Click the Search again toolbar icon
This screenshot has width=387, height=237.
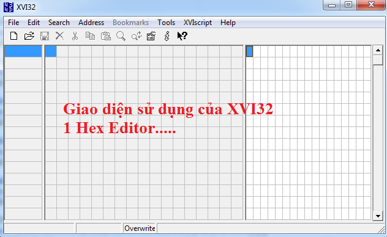click(136, 36)
